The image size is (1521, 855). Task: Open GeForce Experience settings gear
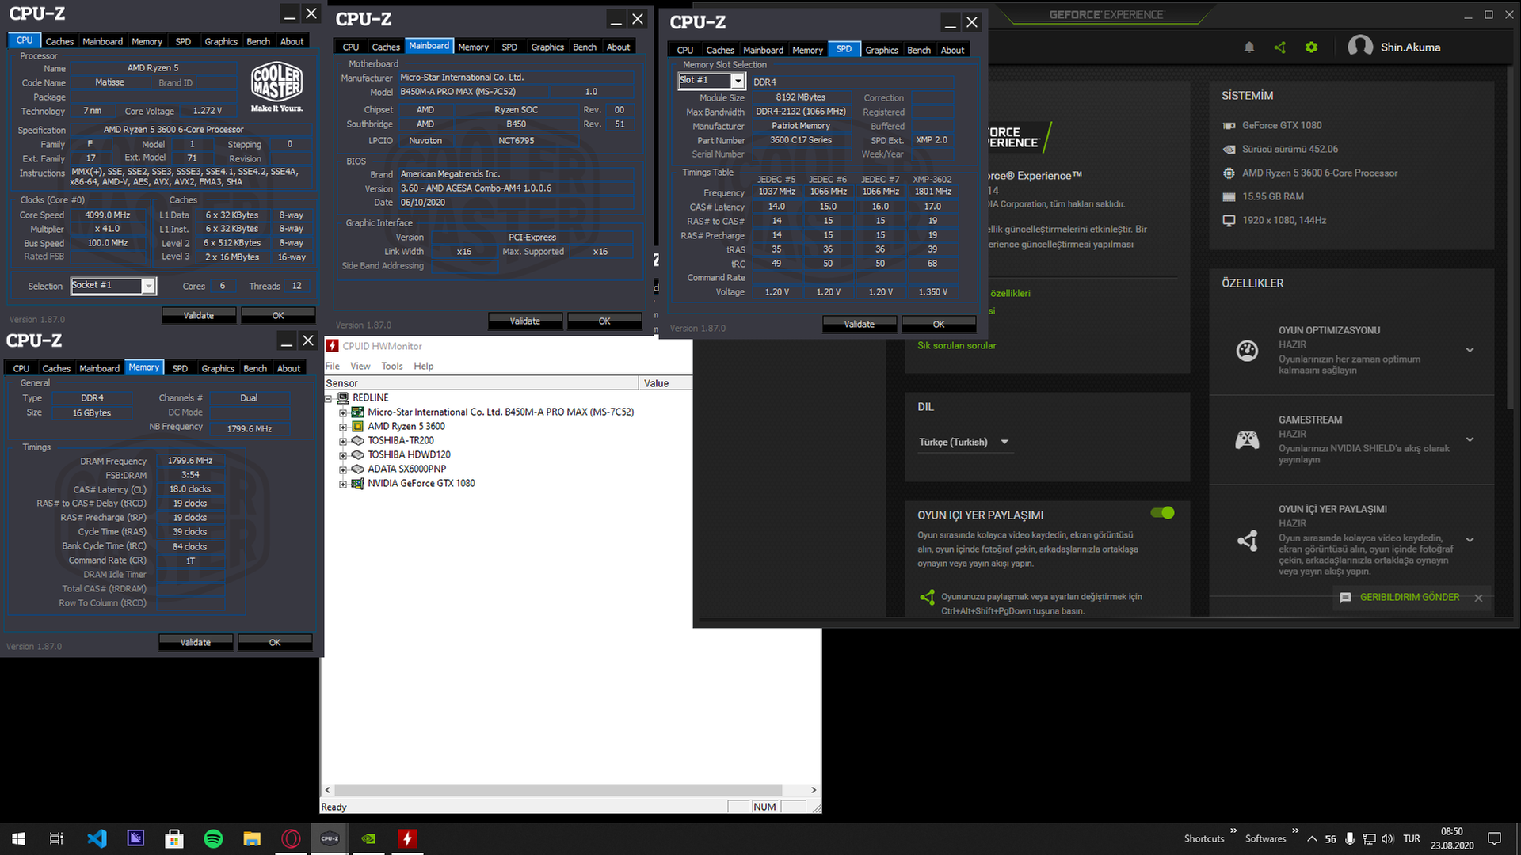[1311, 47]
